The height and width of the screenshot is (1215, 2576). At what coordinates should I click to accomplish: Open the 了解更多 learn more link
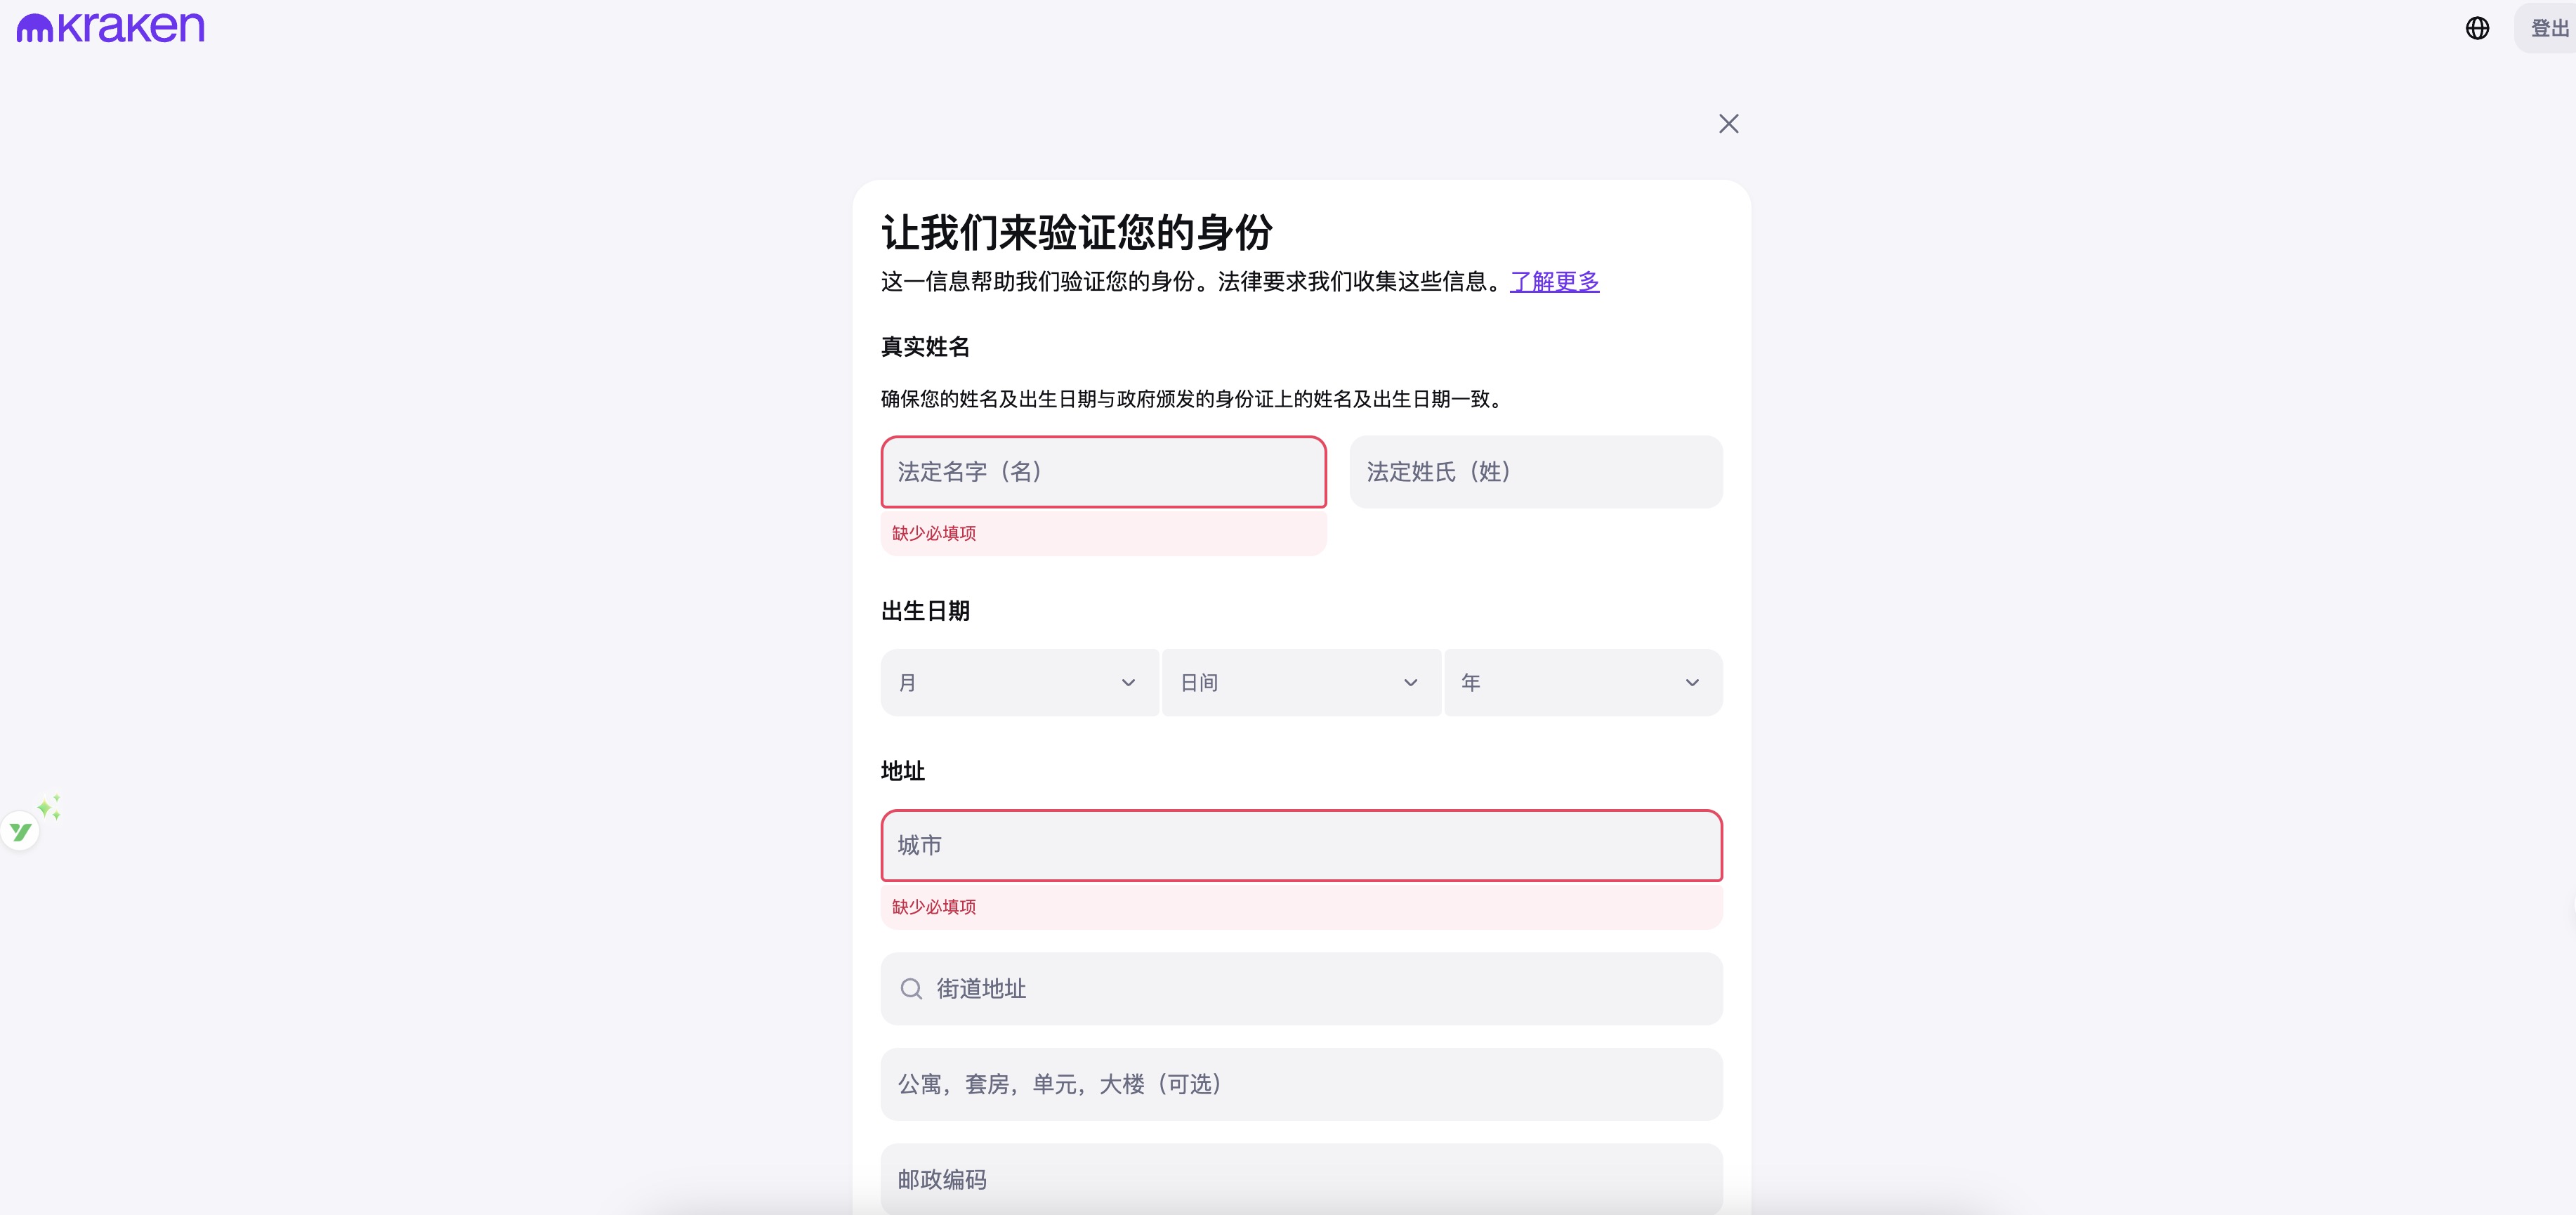tap(1554, 282)
